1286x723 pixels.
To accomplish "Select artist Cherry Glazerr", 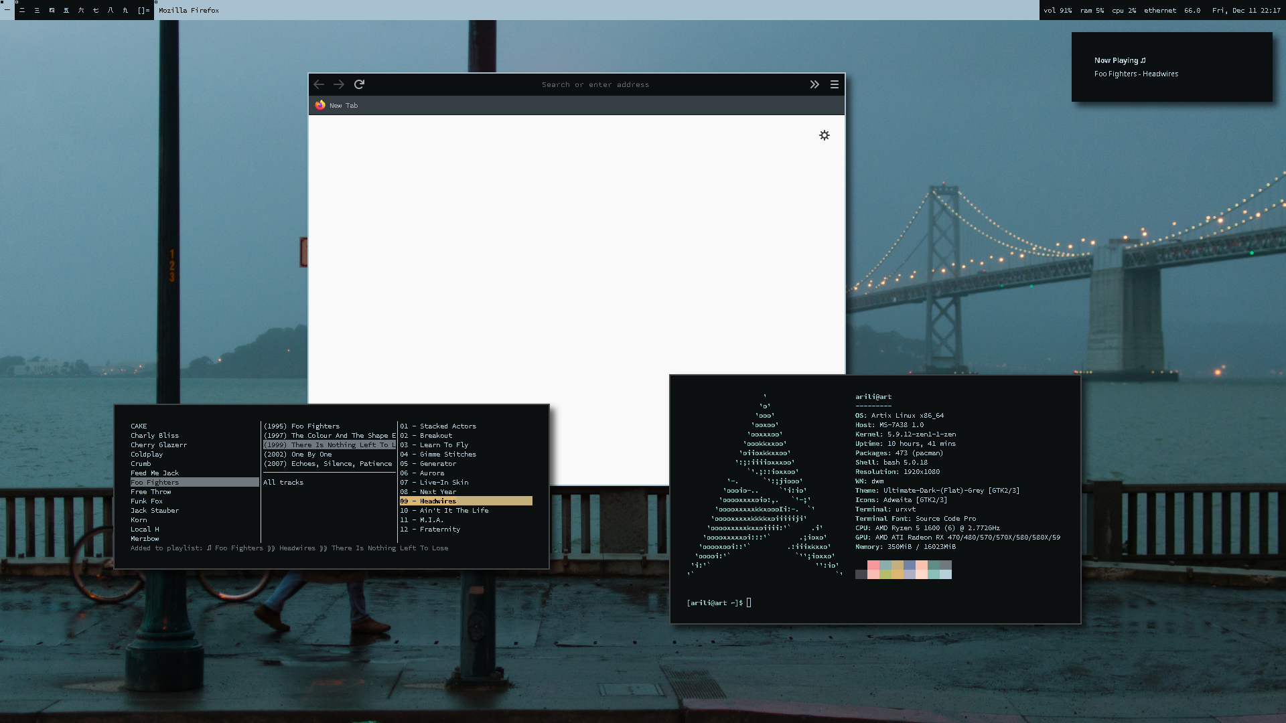I will click(x=159, y=445).
